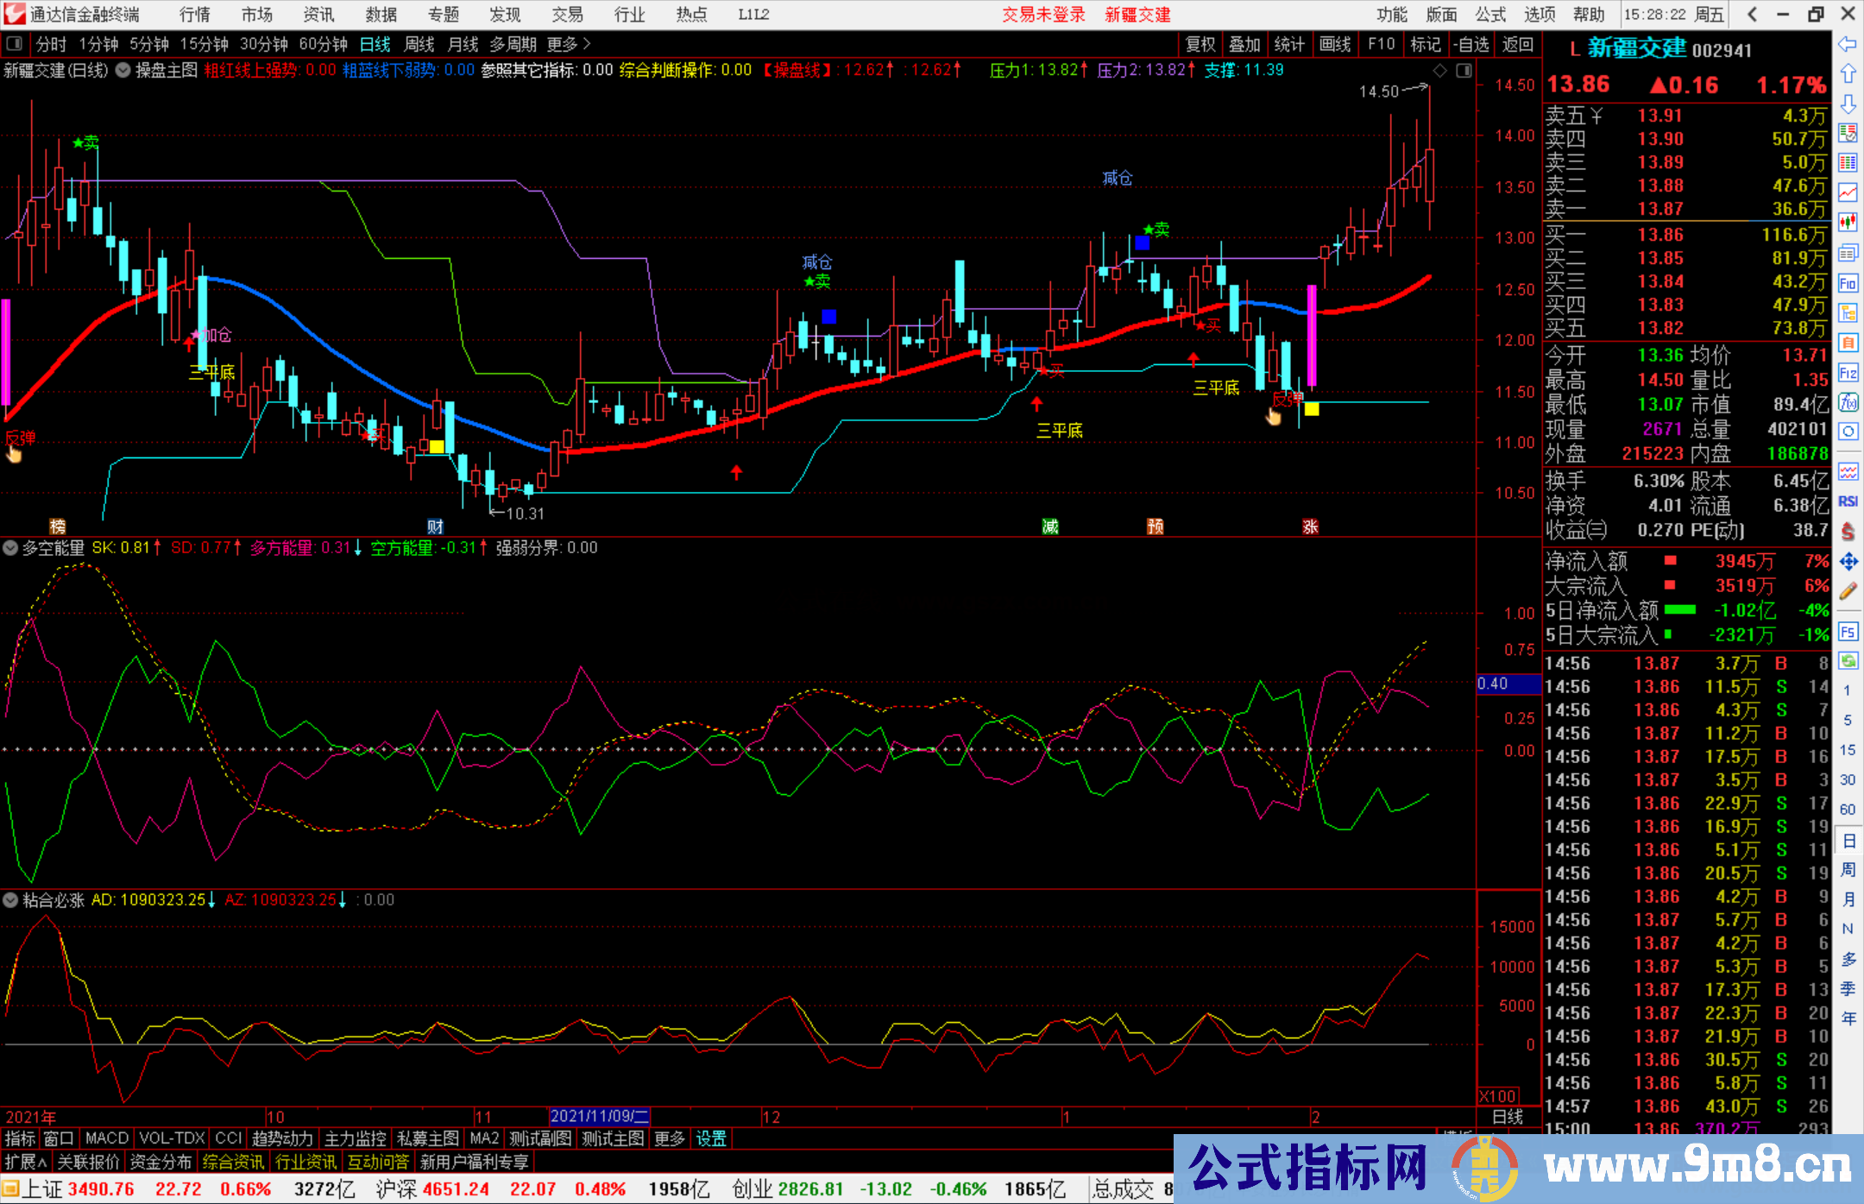Click the circle tool sidebar icon
This screenshot has width=1864, height=1204.
click(x=1848, y=431)
